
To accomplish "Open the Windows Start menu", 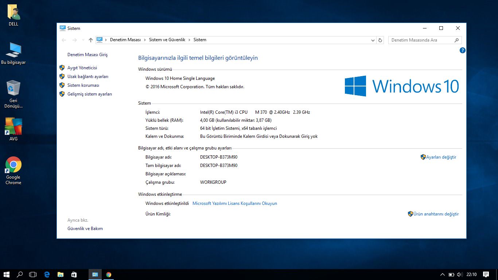I will pyautogui.click(x=6, y=275).
